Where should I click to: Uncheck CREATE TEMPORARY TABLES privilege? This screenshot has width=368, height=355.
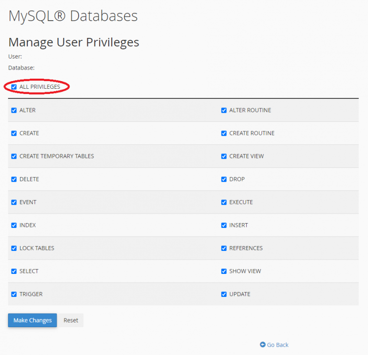pyautogui.click(x=14, y=156)
